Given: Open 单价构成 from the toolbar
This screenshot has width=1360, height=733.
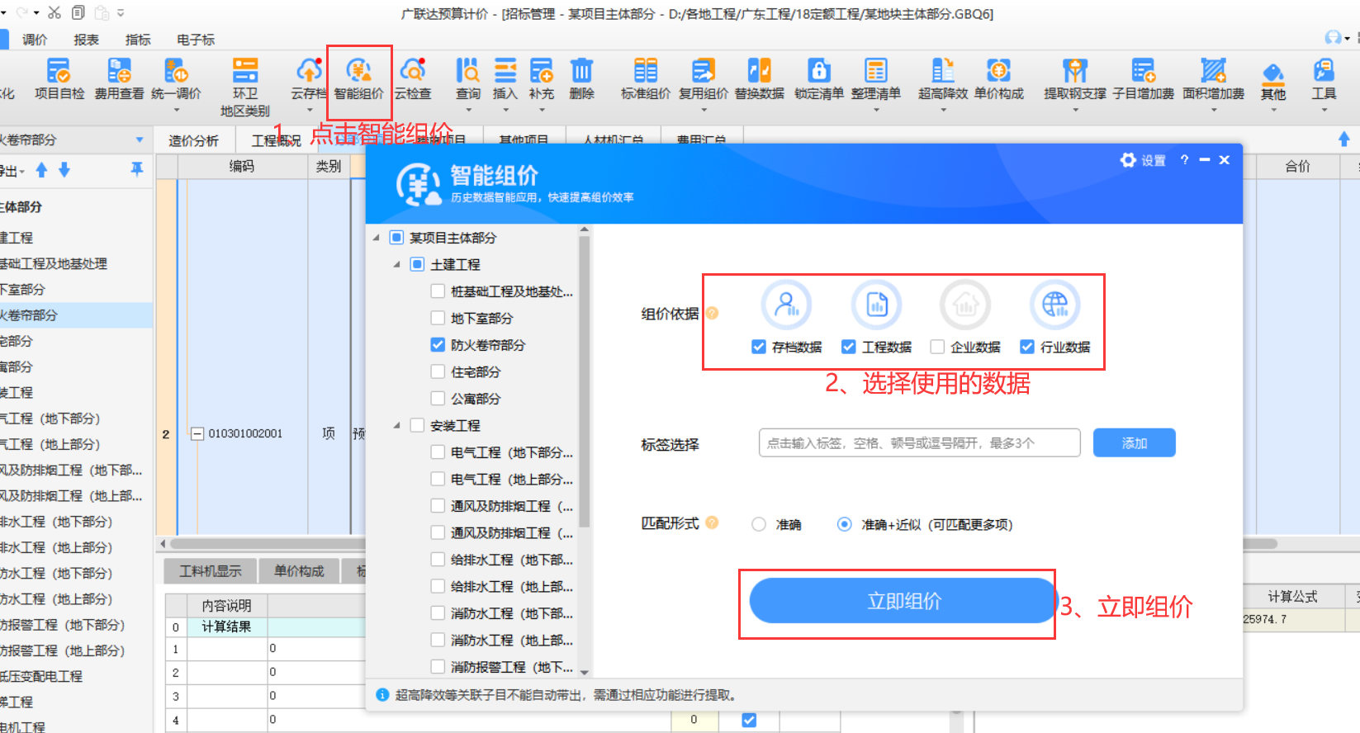Looking at the screenshot, I should tap(998, 79).
